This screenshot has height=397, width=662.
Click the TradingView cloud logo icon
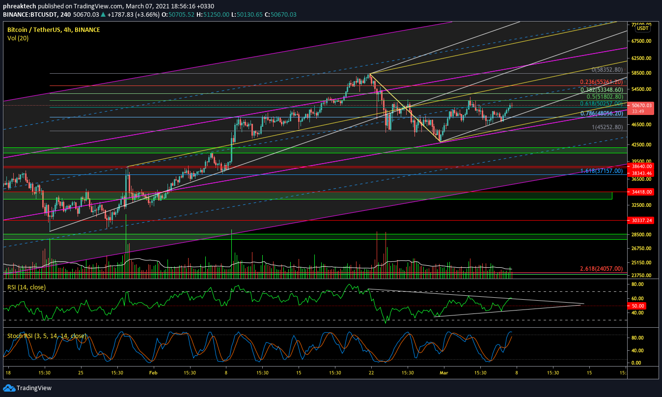9,388
